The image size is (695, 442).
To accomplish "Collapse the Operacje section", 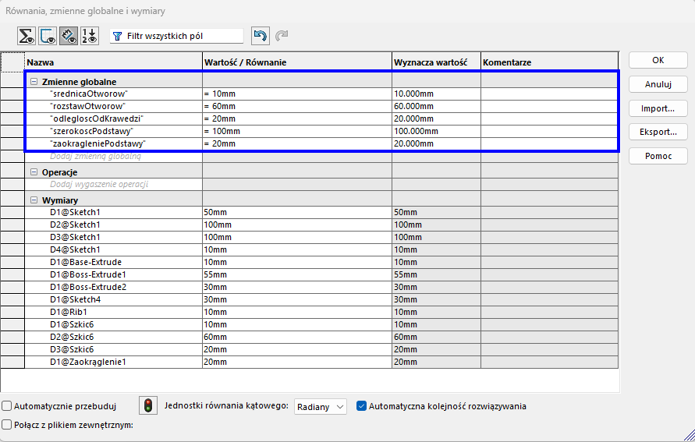I will click(x=34, y=172).
